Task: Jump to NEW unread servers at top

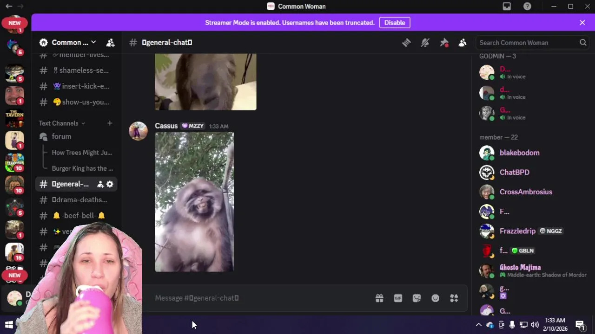Action: pos(14,23)
